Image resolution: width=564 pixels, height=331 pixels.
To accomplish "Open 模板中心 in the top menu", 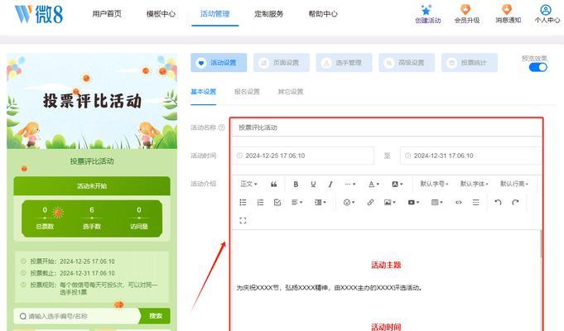I will pos(161,14).
